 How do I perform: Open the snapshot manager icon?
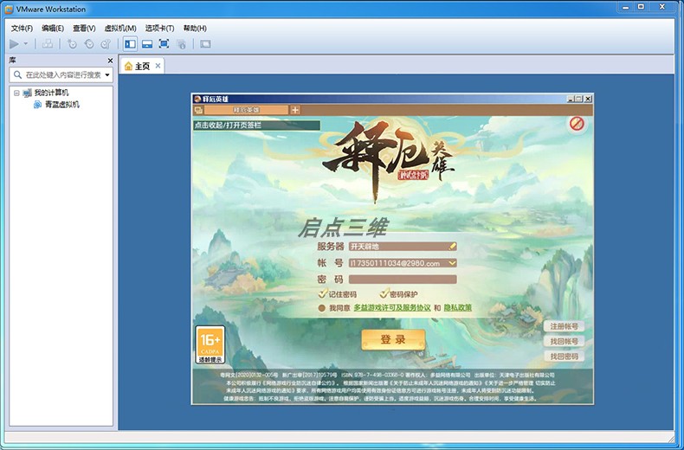(106, 43)
